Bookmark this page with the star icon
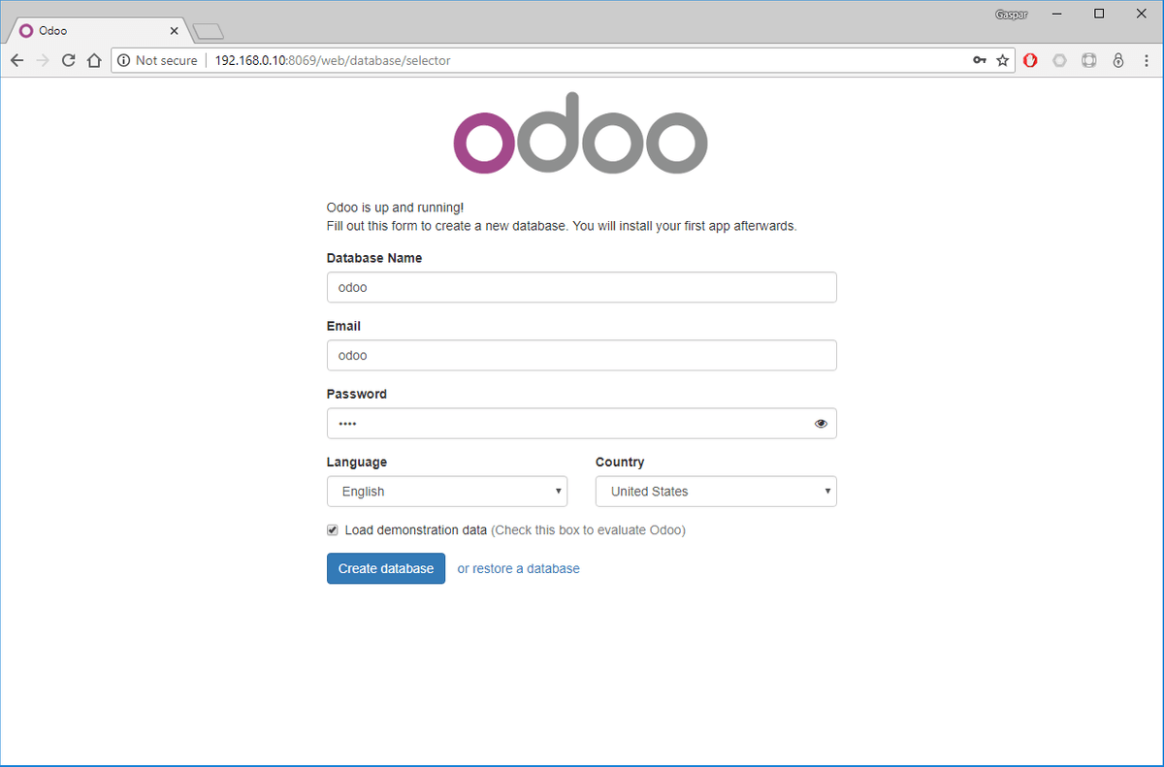This screenshot has width=1164, height=767. (x=1003, y=60)
